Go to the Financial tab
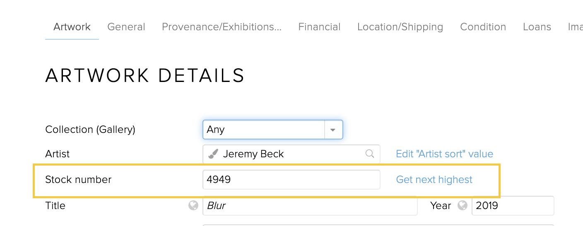The image size is (583, 226). (x=319, y=27)
